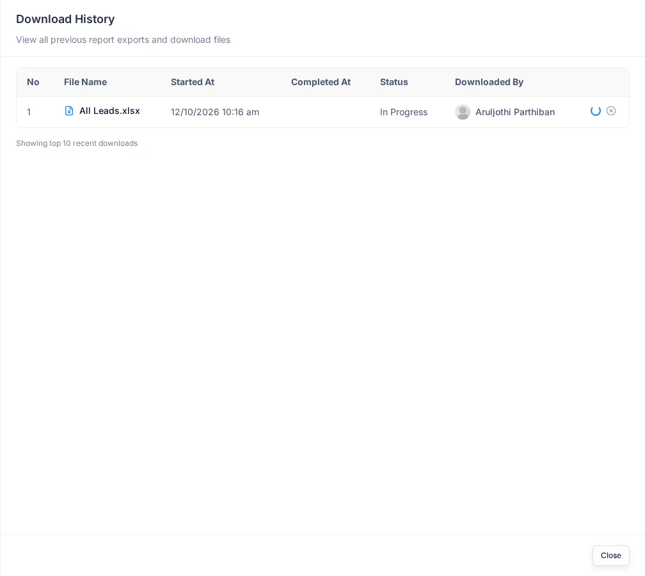
Task: Click the Completed At column header
Action: point(321,82)
